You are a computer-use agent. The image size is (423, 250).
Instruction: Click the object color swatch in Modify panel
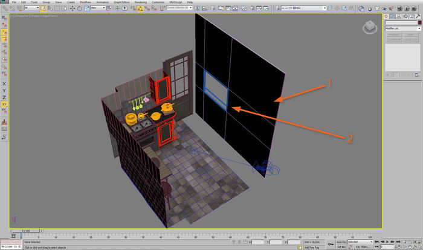point(420,22)
